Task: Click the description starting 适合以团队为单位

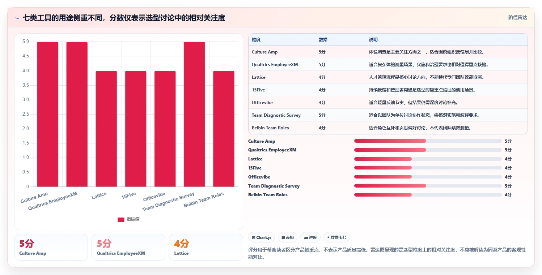Action: point(424,115)
